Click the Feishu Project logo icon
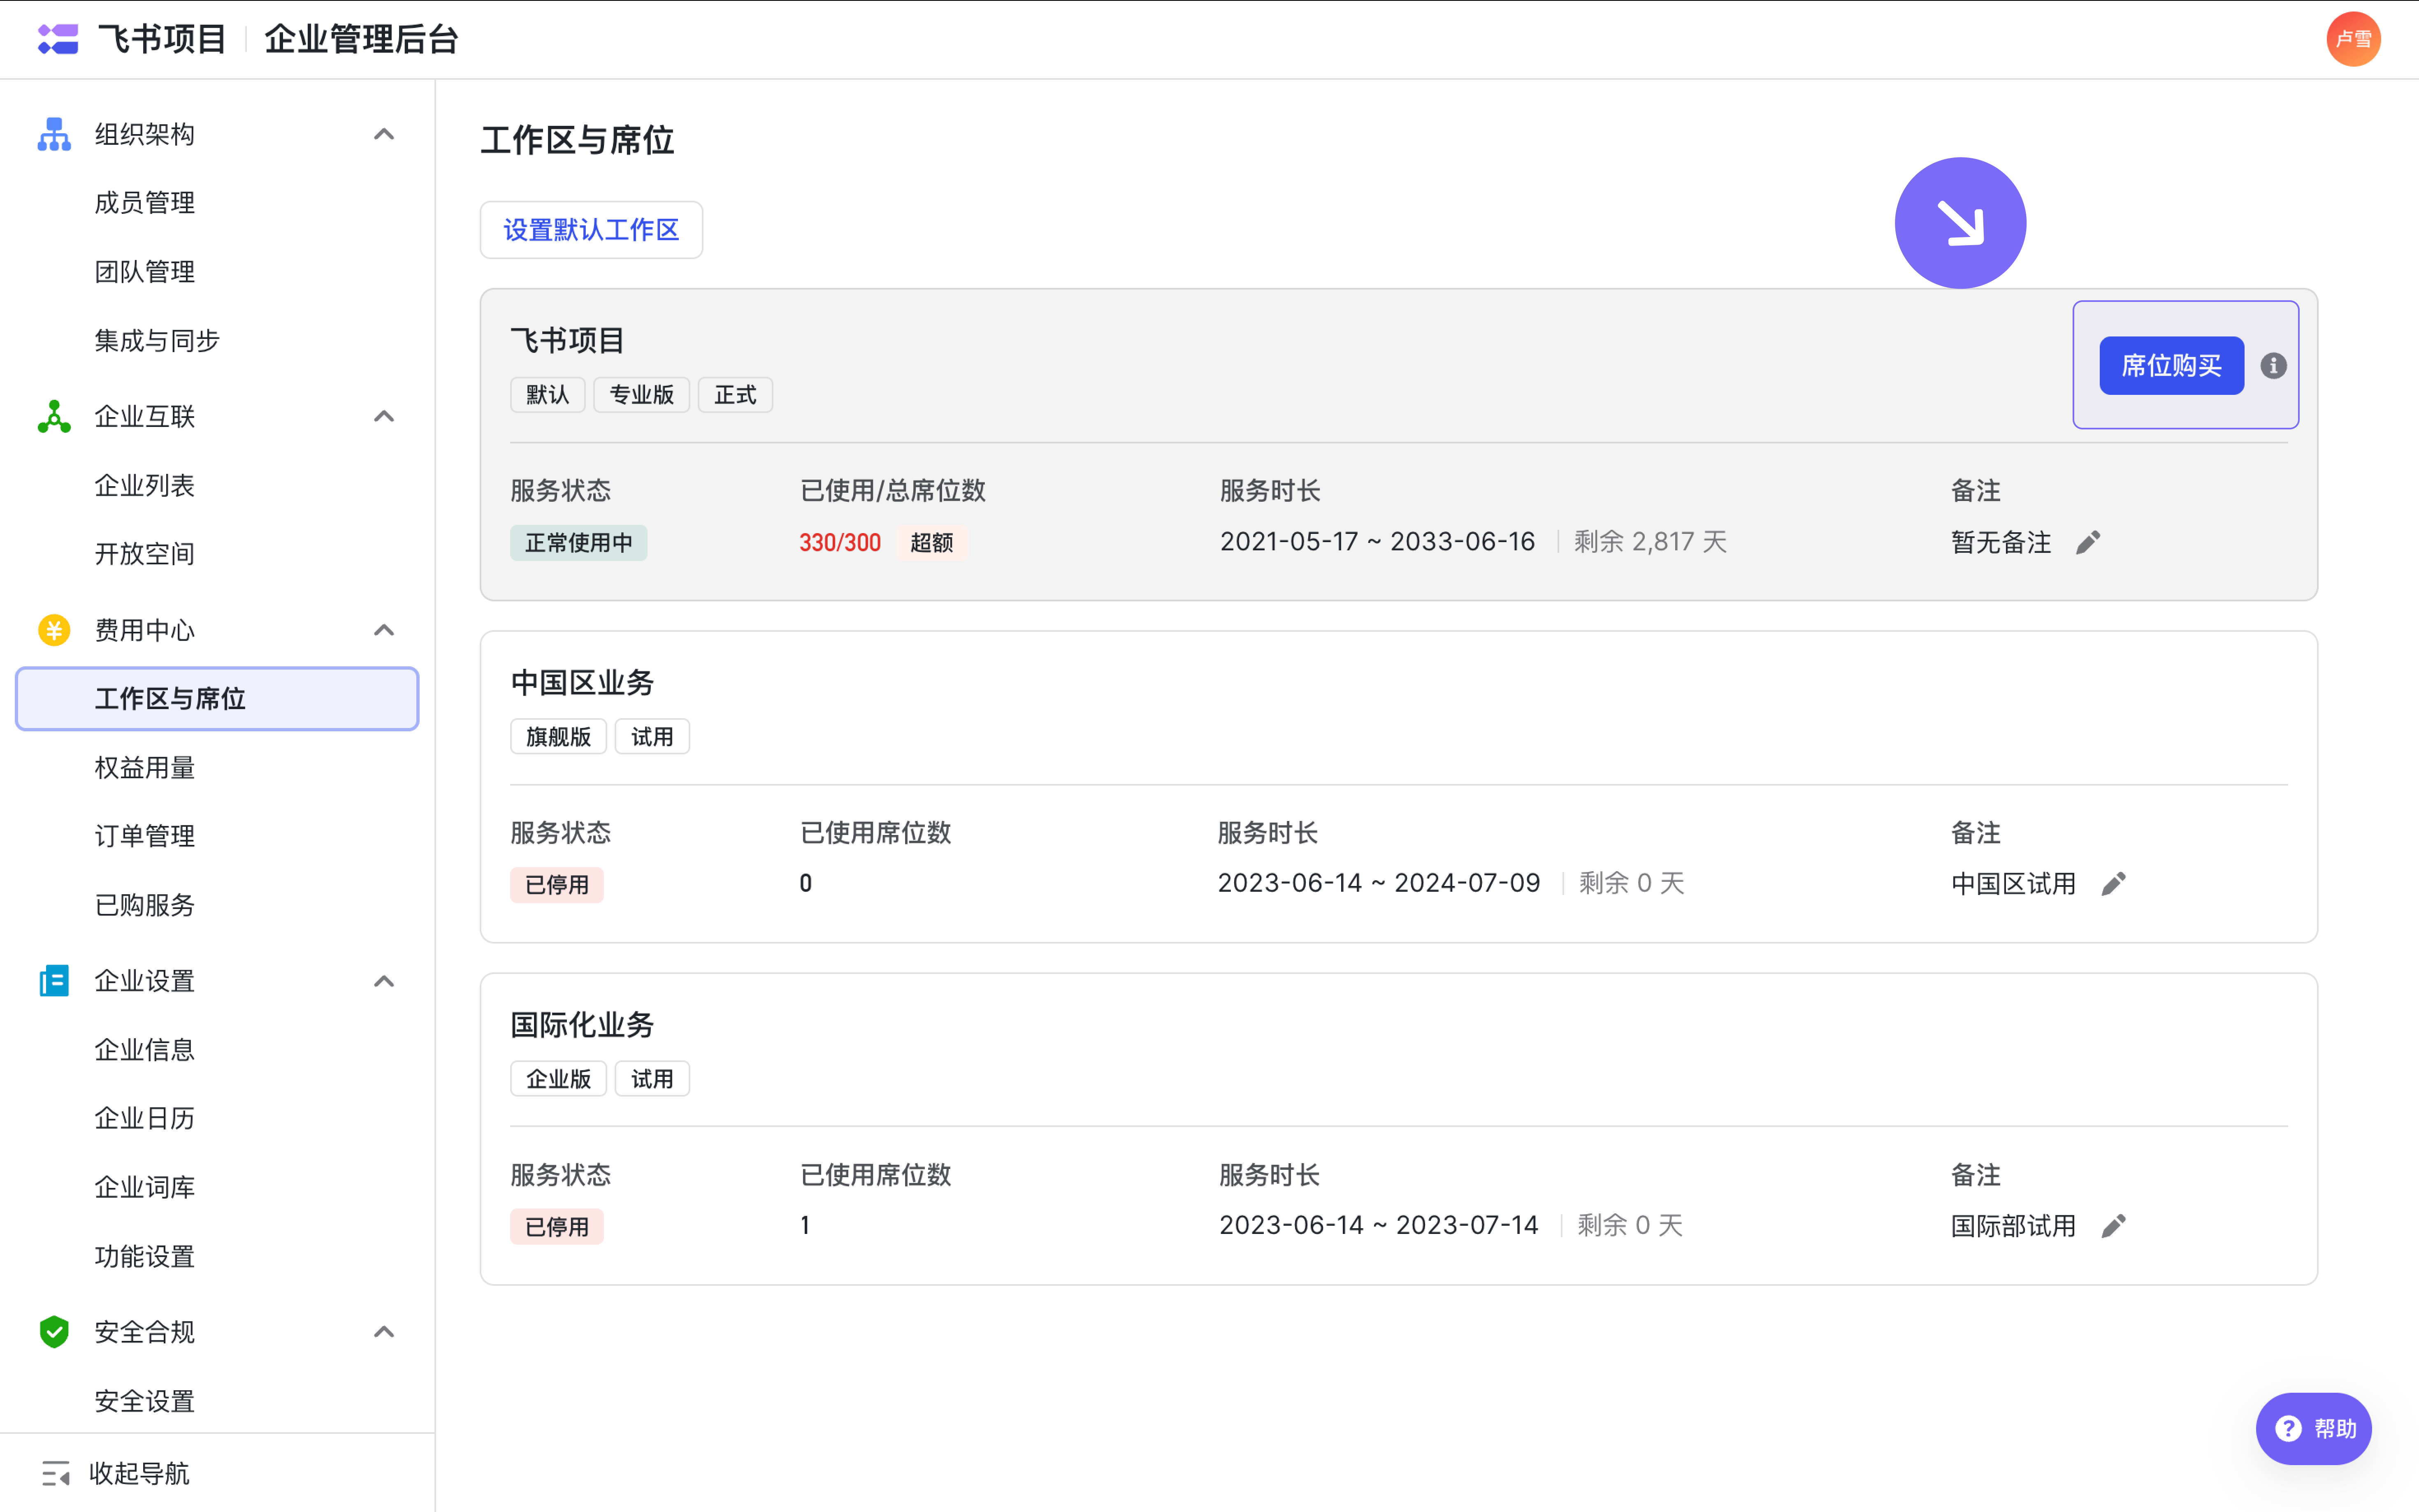The height and width of the screenshot is (1512, 2419). click(58, 39)
